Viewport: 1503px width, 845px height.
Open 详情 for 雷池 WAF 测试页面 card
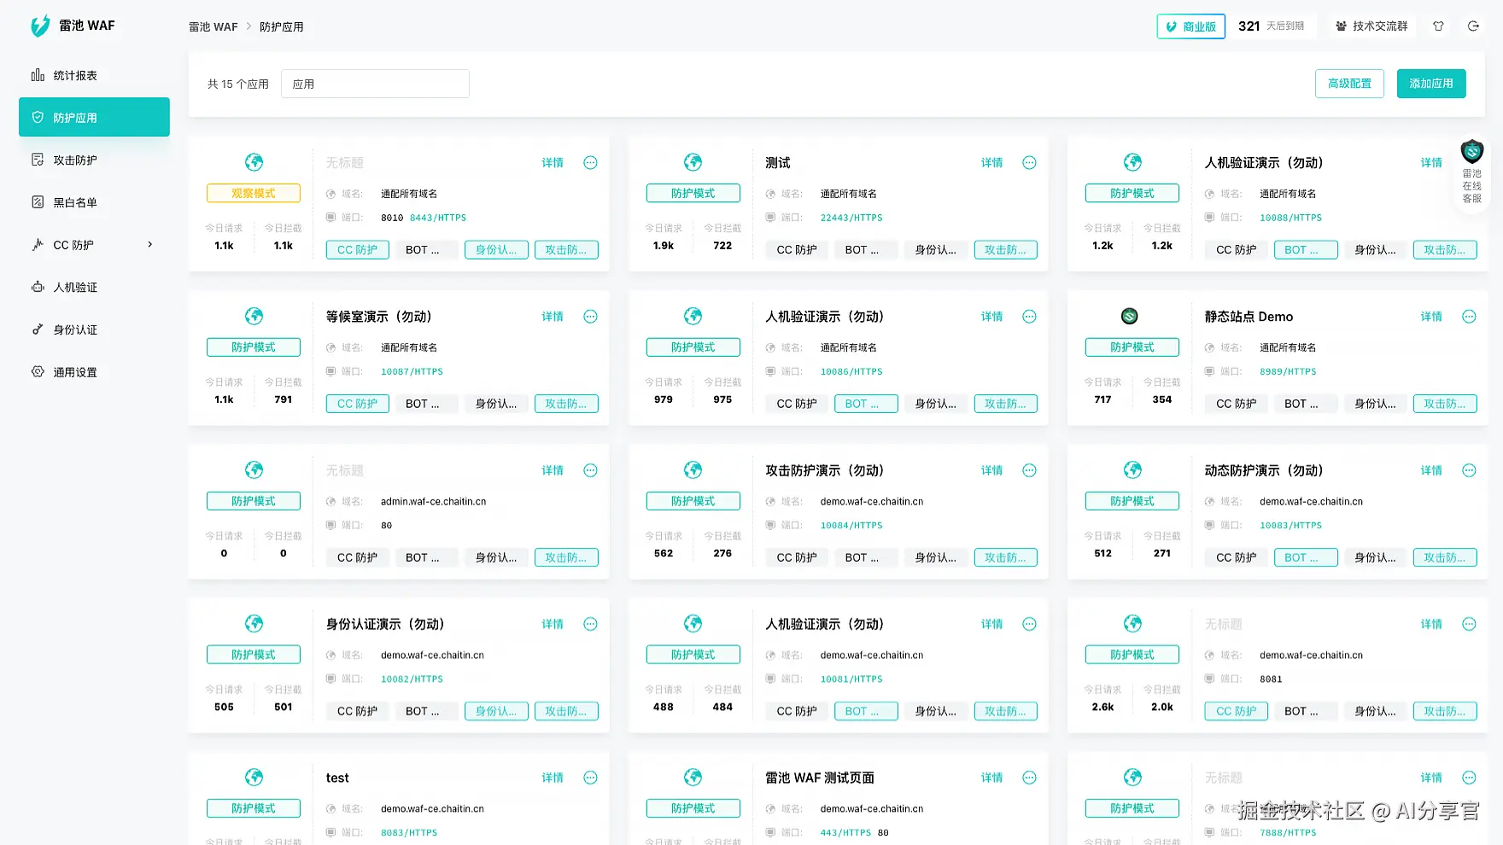tap(992, 778)
